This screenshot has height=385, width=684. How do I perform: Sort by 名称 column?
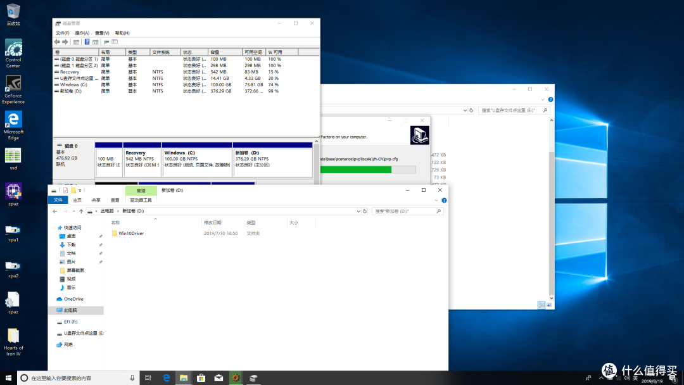[115, 223]
